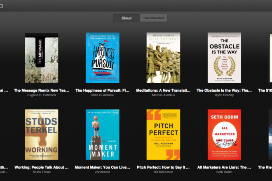The image size is (272, 181).
Task: Switch to the Cloud tab
Action: tap(127, 18)
